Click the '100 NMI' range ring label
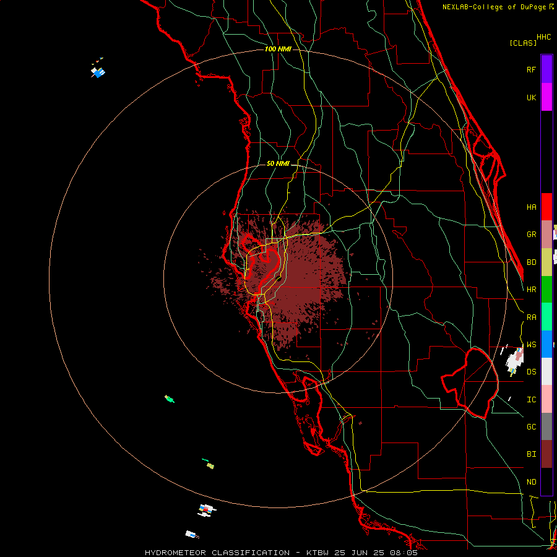 (x=278, y=49)
